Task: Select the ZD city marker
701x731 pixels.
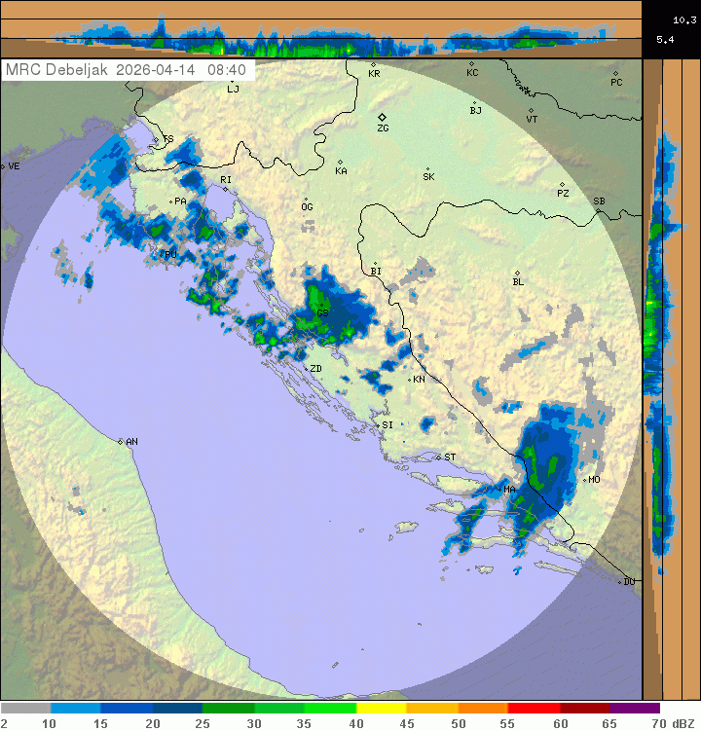Action: pyautogui.click(x=305, y=369)
